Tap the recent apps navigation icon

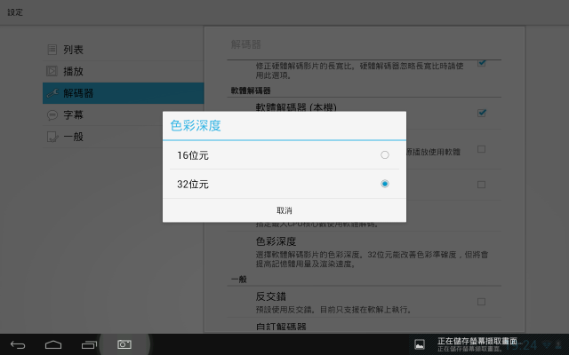(89, 345)
